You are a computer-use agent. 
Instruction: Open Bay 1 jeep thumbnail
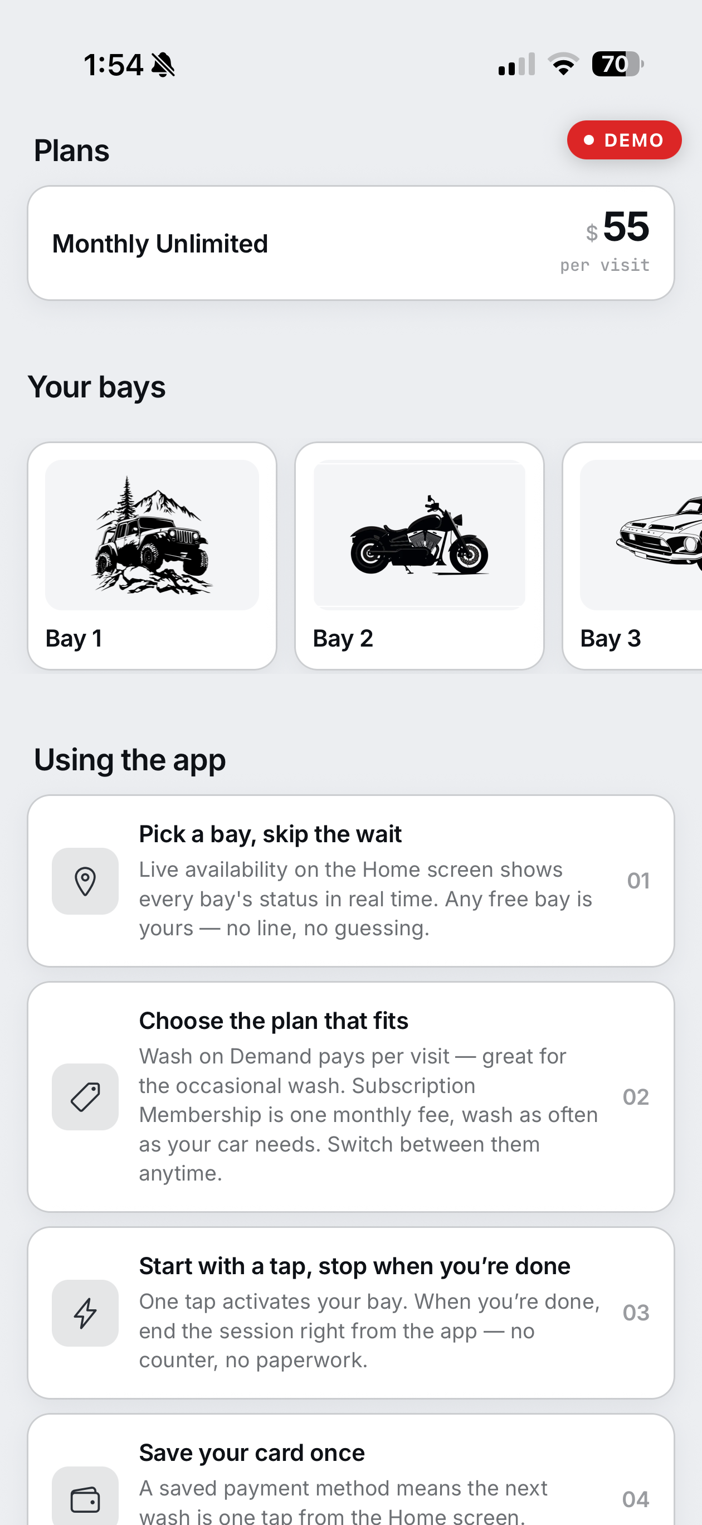coord(152,535)
